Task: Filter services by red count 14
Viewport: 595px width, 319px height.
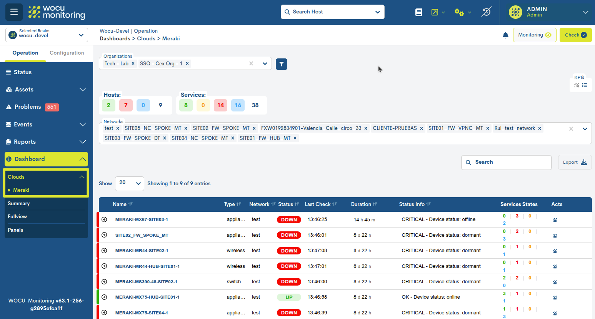Action: pyautogui.click(x=220, y=105)
